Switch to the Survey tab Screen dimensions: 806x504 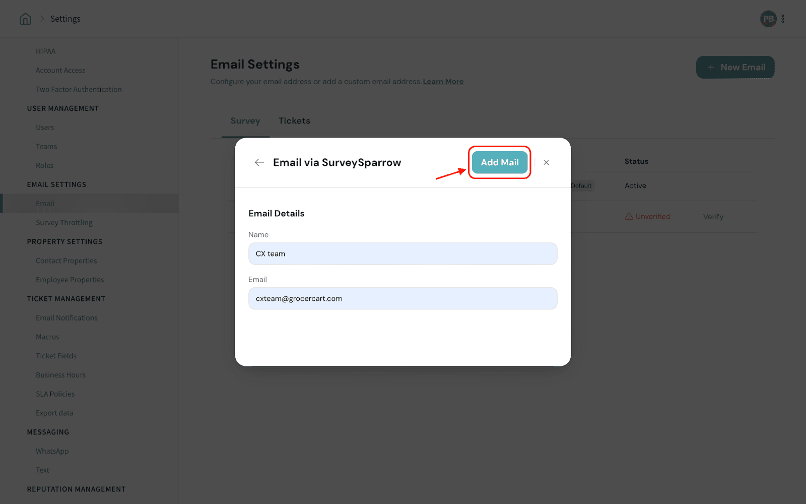(245, 121)
